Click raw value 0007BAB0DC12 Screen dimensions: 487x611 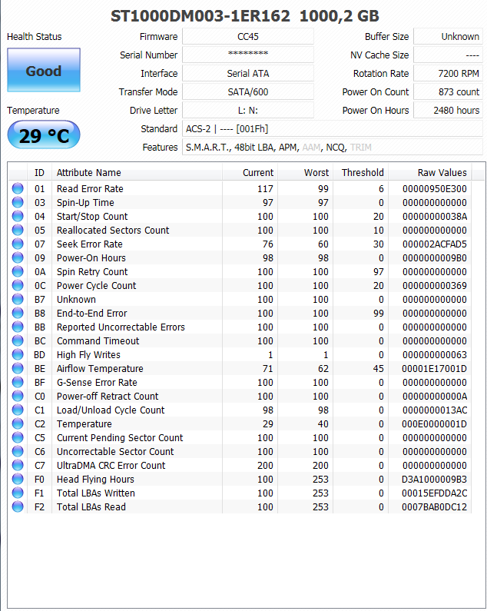click(435, 506)
